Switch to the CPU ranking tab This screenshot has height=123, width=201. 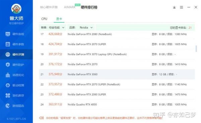point(44,19)
